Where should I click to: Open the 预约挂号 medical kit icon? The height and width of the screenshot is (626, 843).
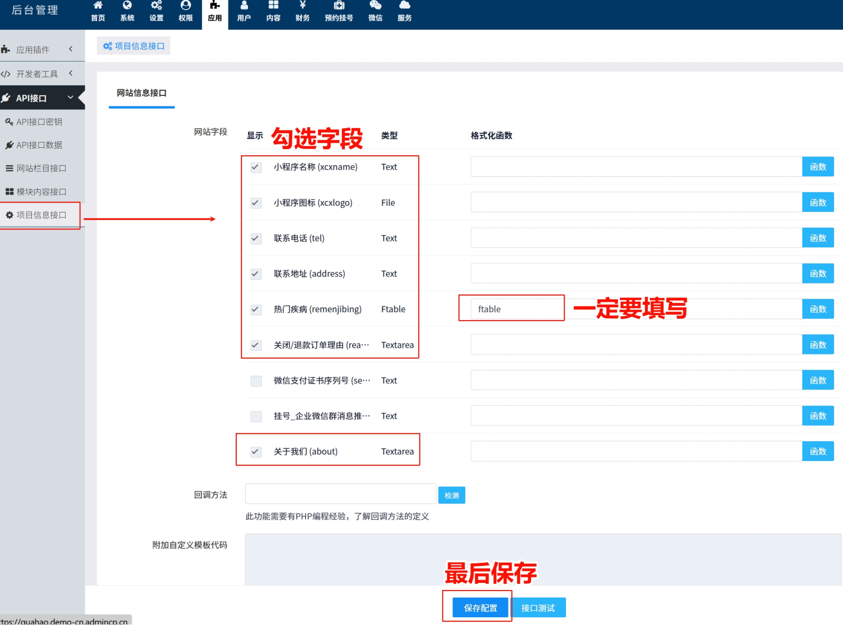(x=339, y=11)
